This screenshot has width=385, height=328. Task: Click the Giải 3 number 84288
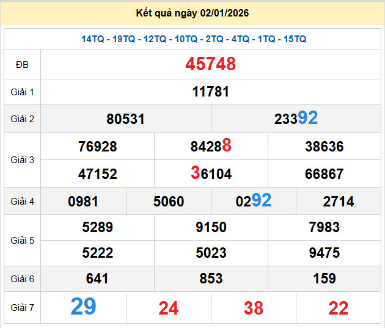(211, 147)
